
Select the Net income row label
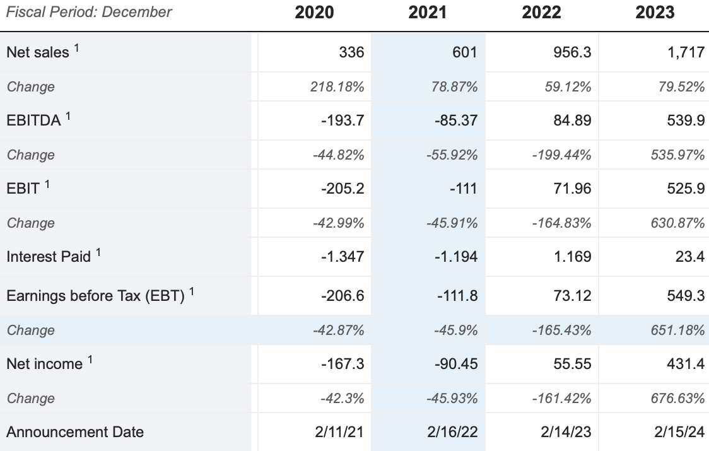click(x=44, y=364)
